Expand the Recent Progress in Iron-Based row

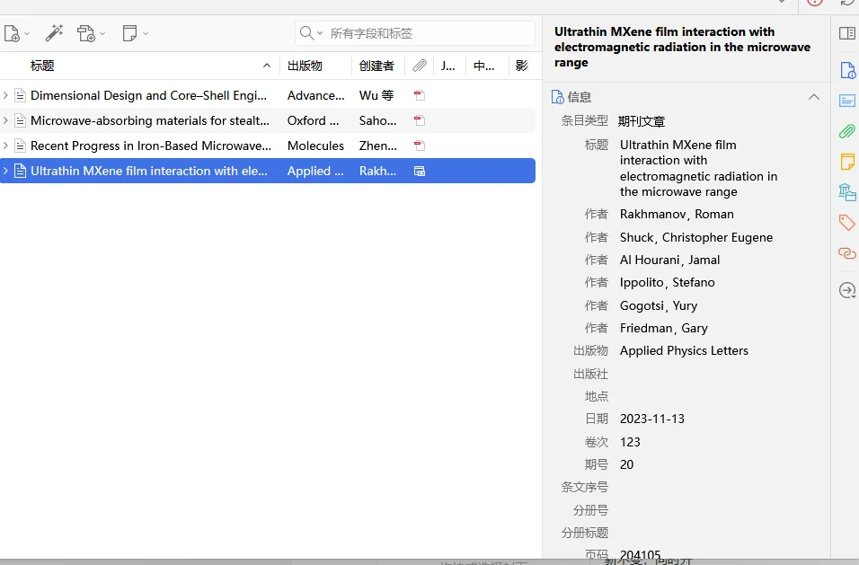click(5, 146)
